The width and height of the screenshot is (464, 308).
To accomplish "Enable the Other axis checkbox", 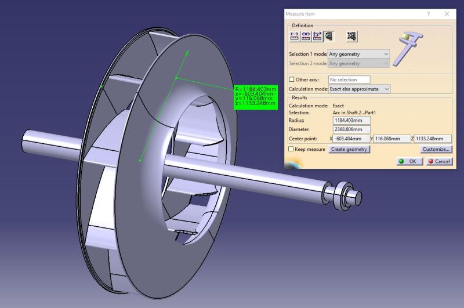I will (x=292, y=79).
